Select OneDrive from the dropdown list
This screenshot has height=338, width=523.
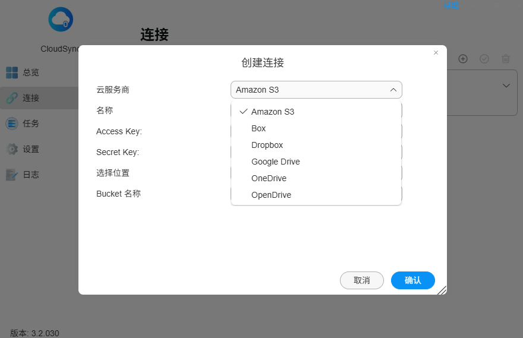(316, 178)
